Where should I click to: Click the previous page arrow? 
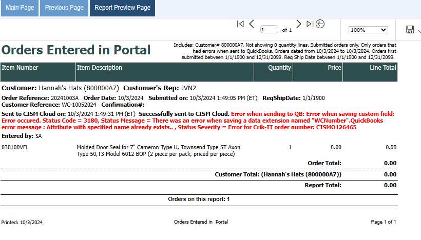tap(252, 24)
